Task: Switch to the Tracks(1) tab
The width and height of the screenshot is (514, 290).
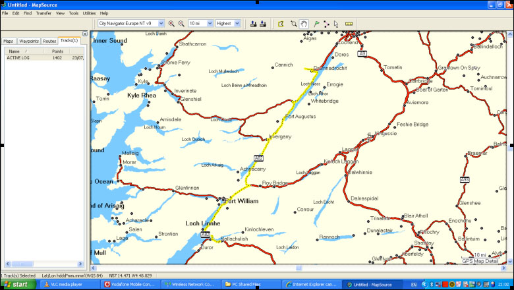Action: [x=69, y=41]
